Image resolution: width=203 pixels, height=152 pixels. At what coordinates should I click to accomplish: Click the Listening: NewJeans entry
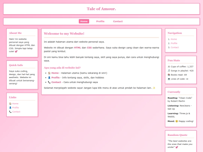click(180, 107)
